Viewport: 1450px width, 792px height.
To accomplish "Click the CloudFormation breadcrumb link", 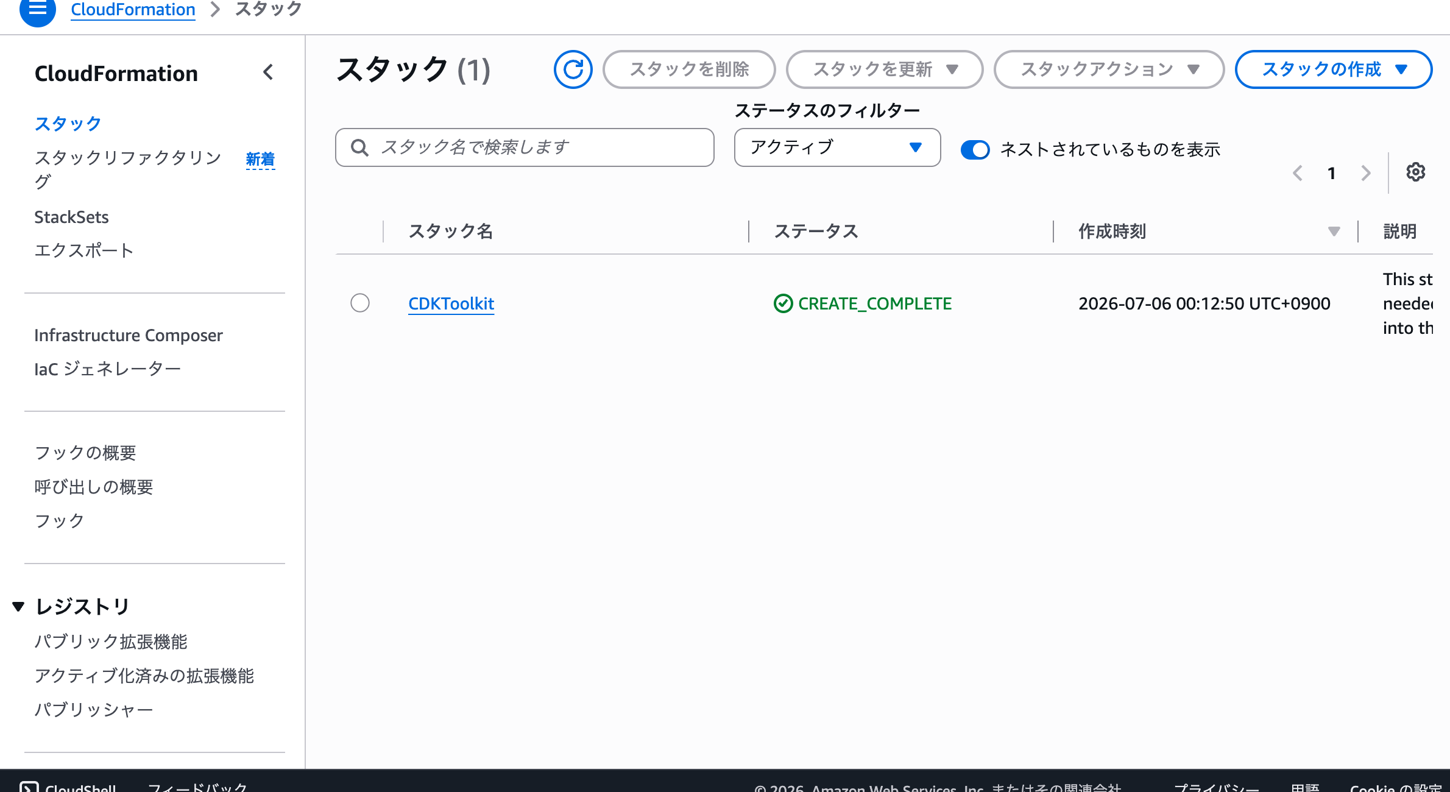I will (133, 10).
